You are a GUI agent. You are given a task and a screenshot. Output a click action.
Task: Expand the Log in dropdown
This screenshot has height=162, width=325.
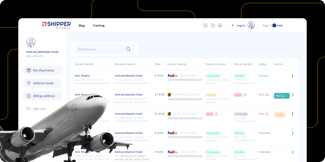[x=233, y=25]
